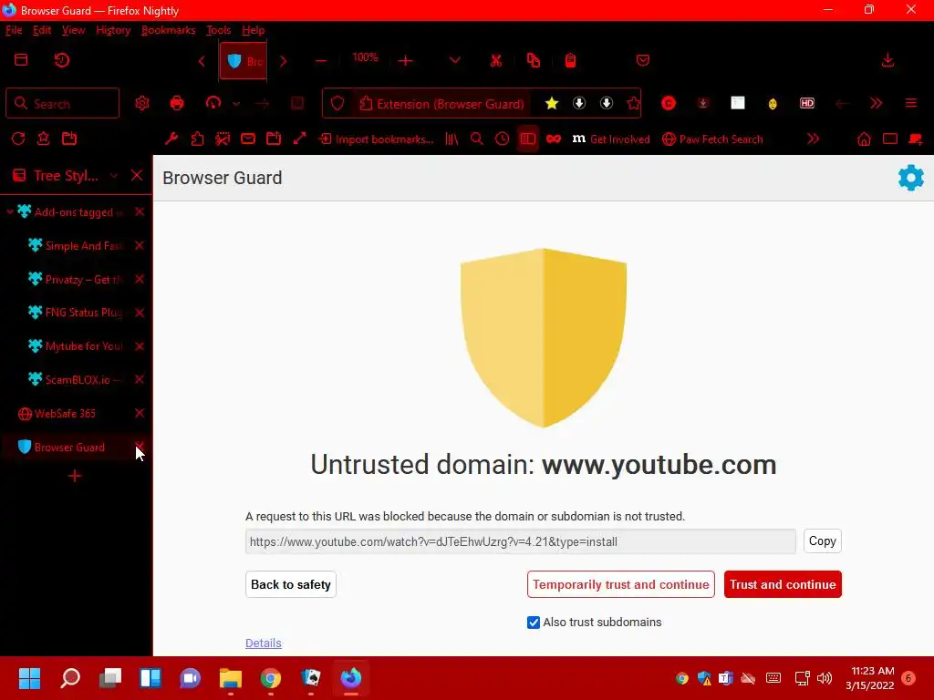
Task: Open Browser Guard settings gear
Action: coord(910,178)
